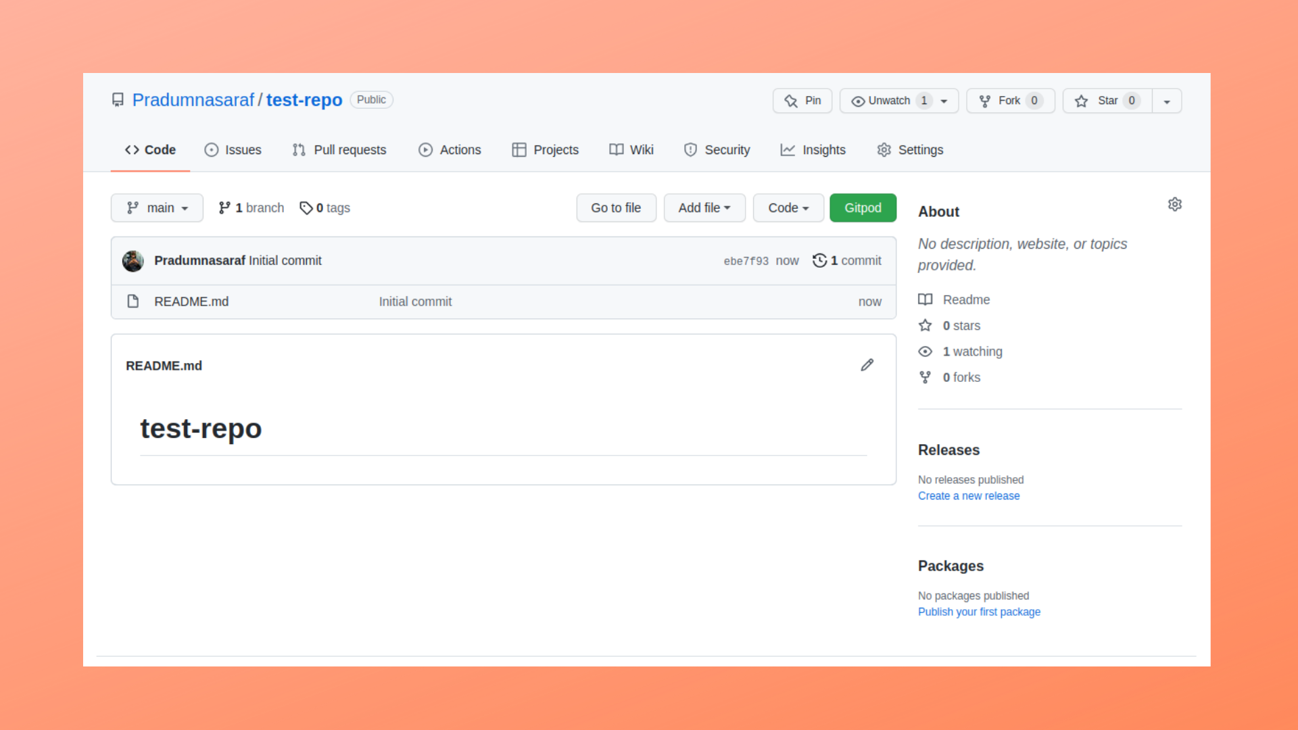Click the README.md heading of readme box
The image size is (1298, 730).
[164, 366]
